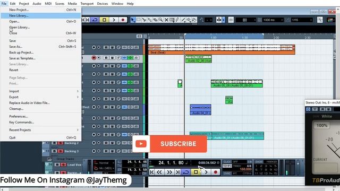Open the Group Tracks folder icon
340x191 pixels.
point(49,159)
